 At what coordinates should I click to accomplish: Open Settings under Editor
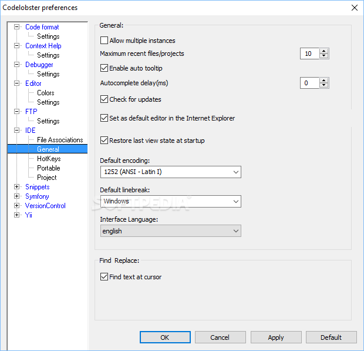[48, 102]
